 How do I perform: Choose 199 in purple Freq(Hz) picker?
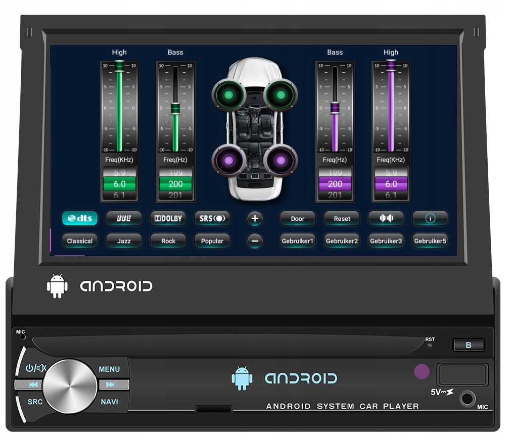tap(335, 172)
